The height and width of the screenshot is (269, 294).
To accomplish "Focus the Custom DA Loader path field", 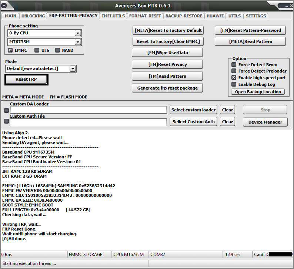I will (x=88, y=110).
